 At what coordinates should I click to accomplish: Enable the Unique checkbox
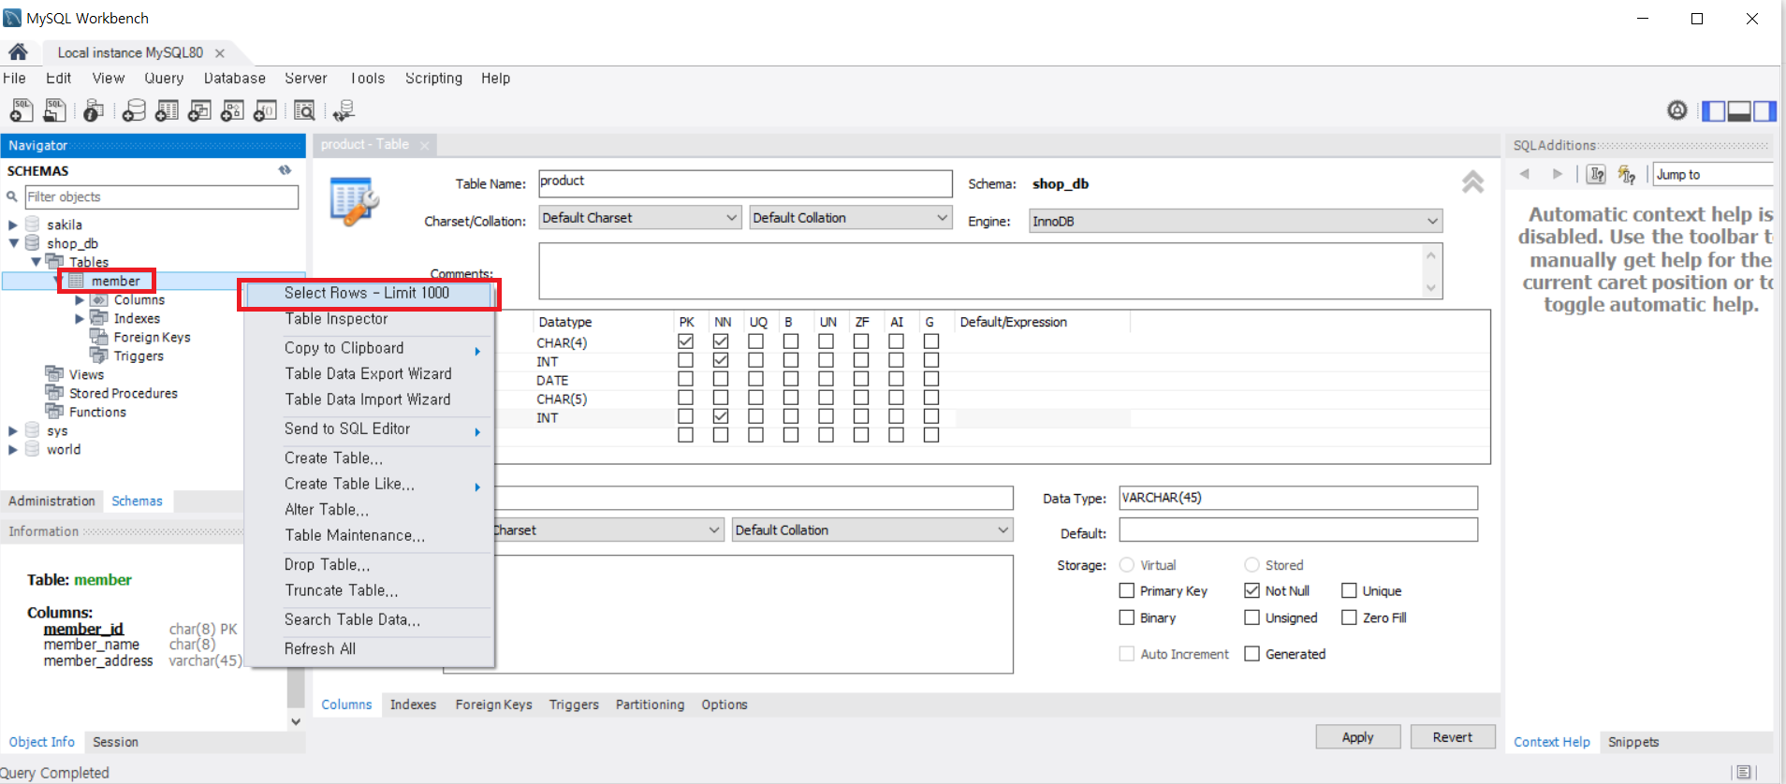pyautogui.click(x=1349, y=590)
